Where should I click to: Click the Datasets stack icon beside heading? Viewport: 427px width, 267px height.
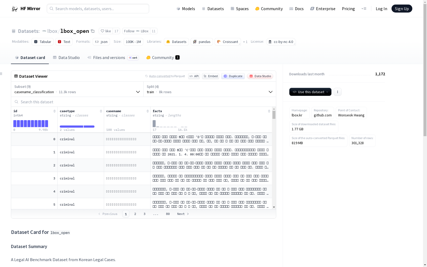(x=14, y=31)
